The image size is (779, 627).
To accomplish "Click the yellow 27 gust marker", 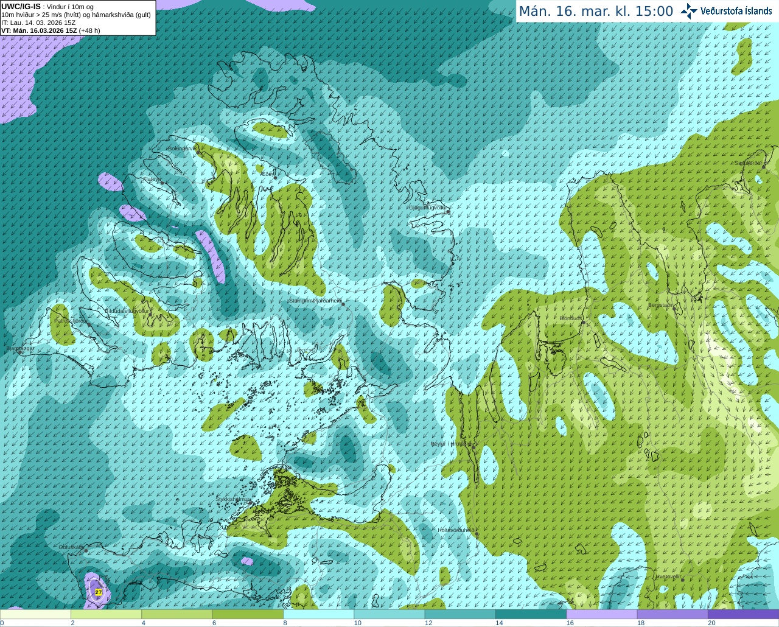I will click(x=99, y=592).
